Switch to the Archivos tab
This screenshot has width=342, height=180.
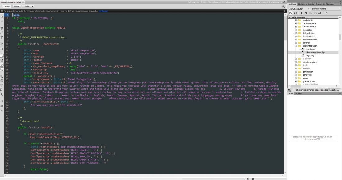(292, 4)
